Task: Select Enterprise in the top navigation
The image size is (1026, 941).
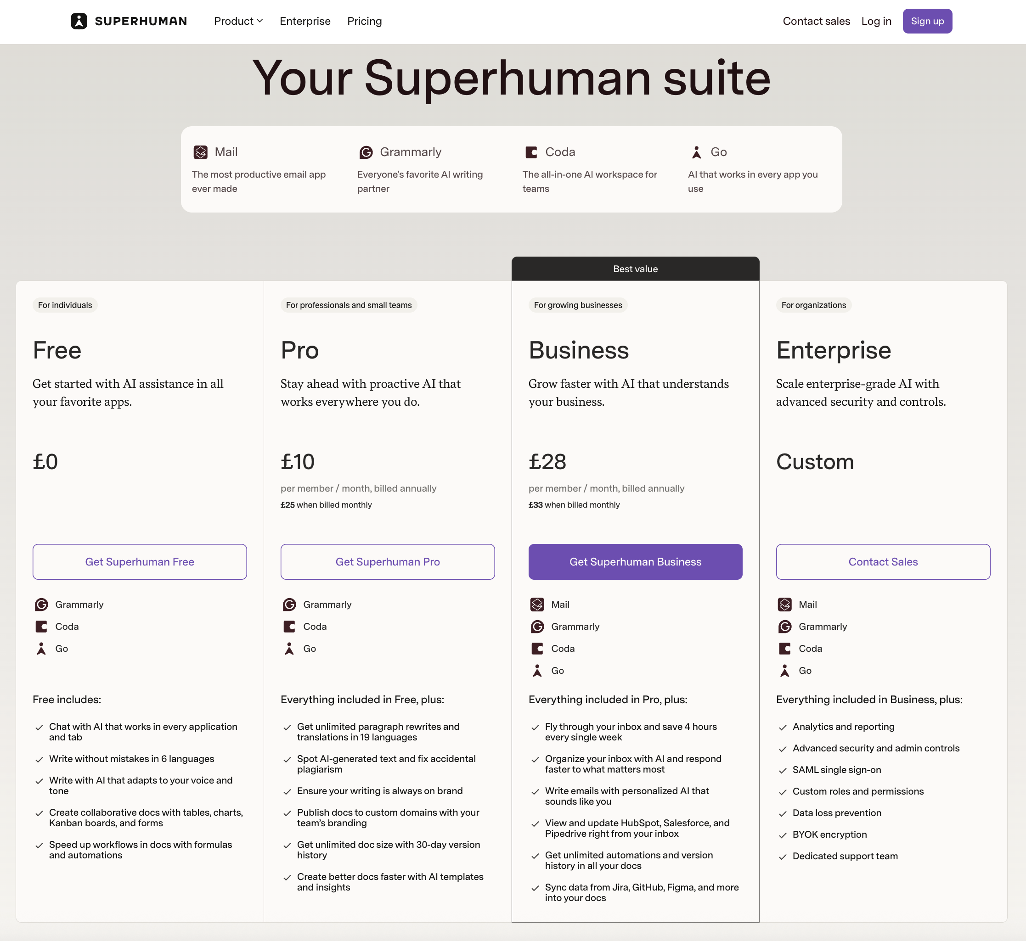Action: [x=304, y=21]
